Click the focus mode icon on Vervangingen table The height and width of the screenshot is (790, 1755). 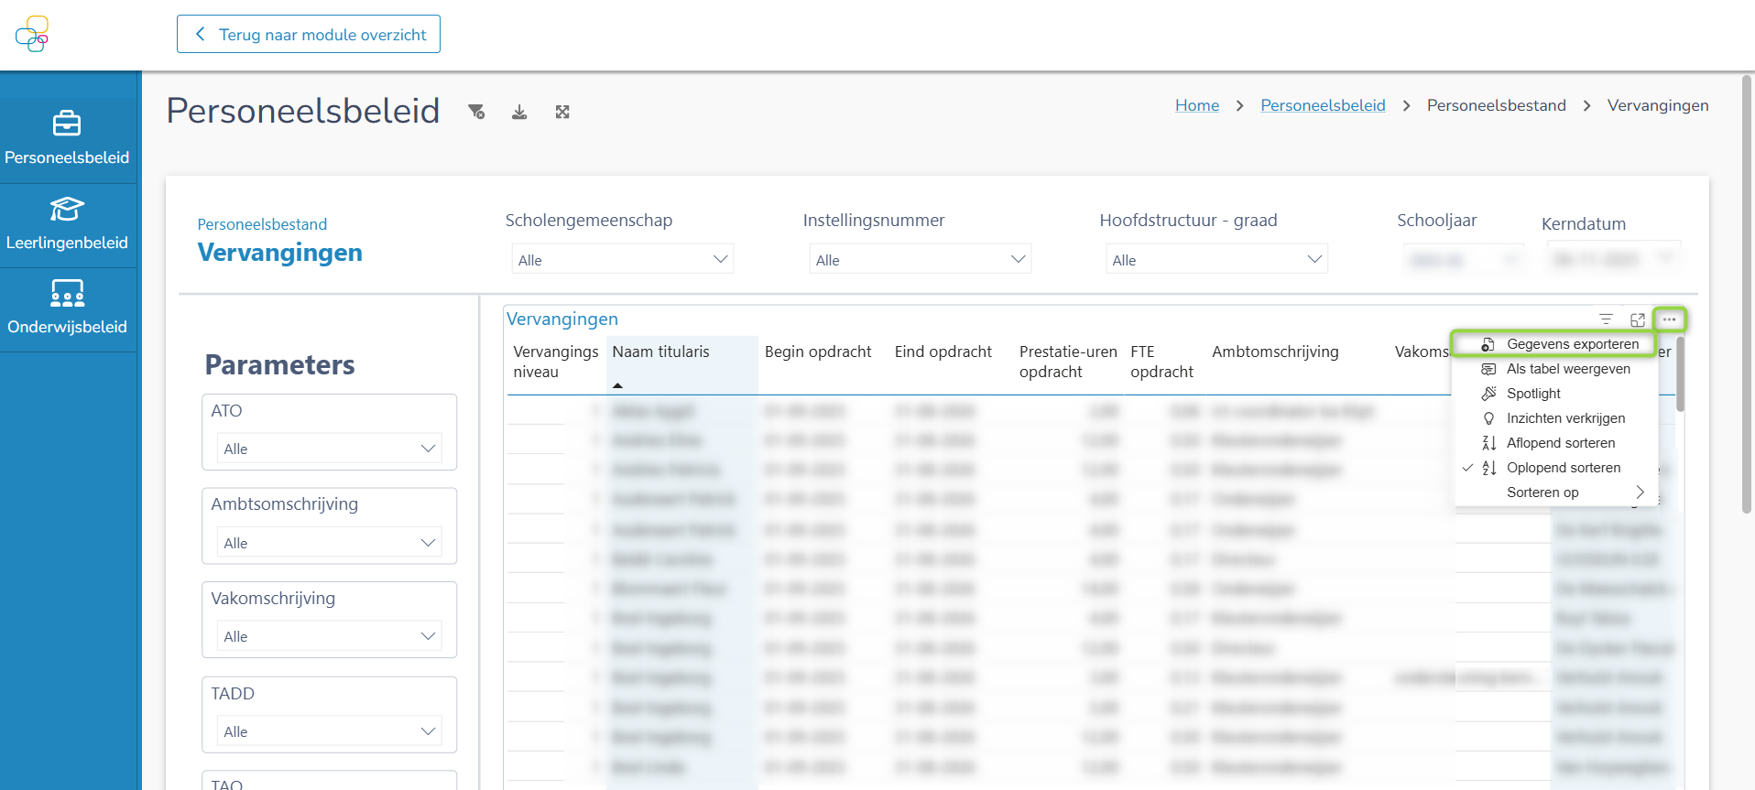click(1638, 319)
